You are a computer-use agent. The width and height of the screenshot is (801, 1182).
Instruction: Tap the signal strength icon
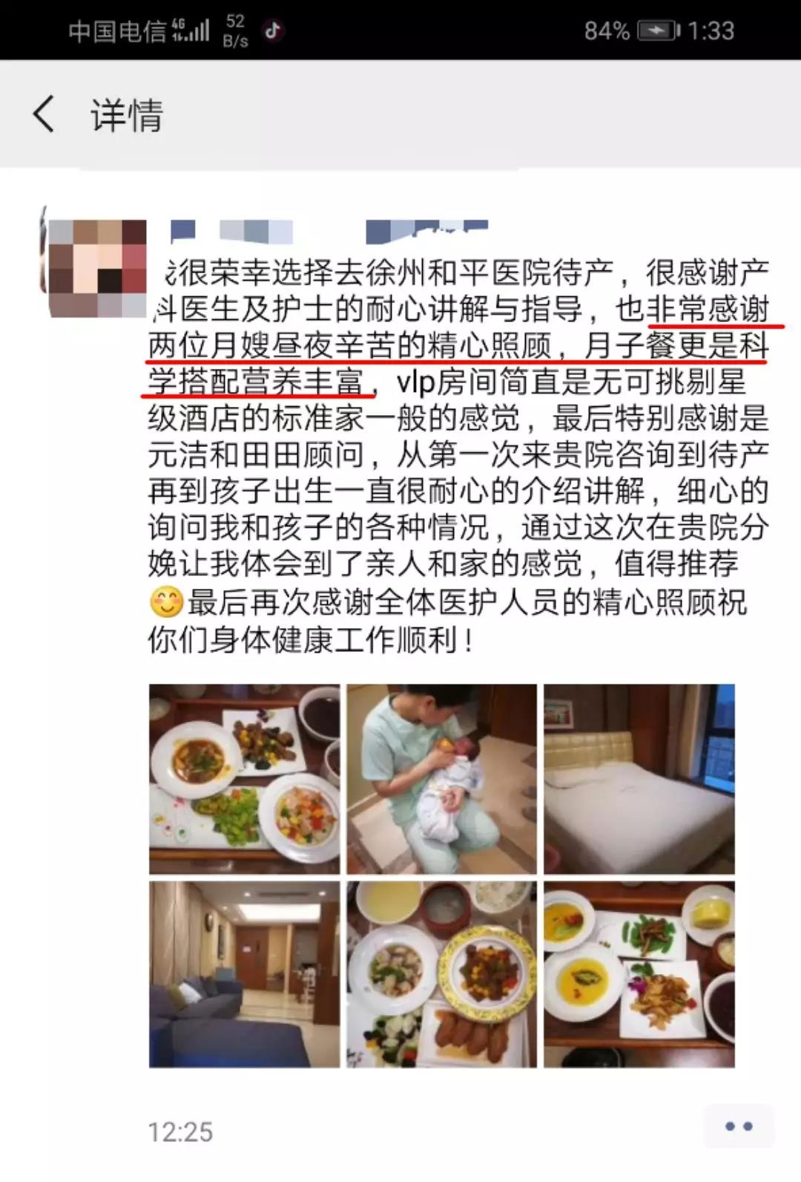tap(191, 30)
